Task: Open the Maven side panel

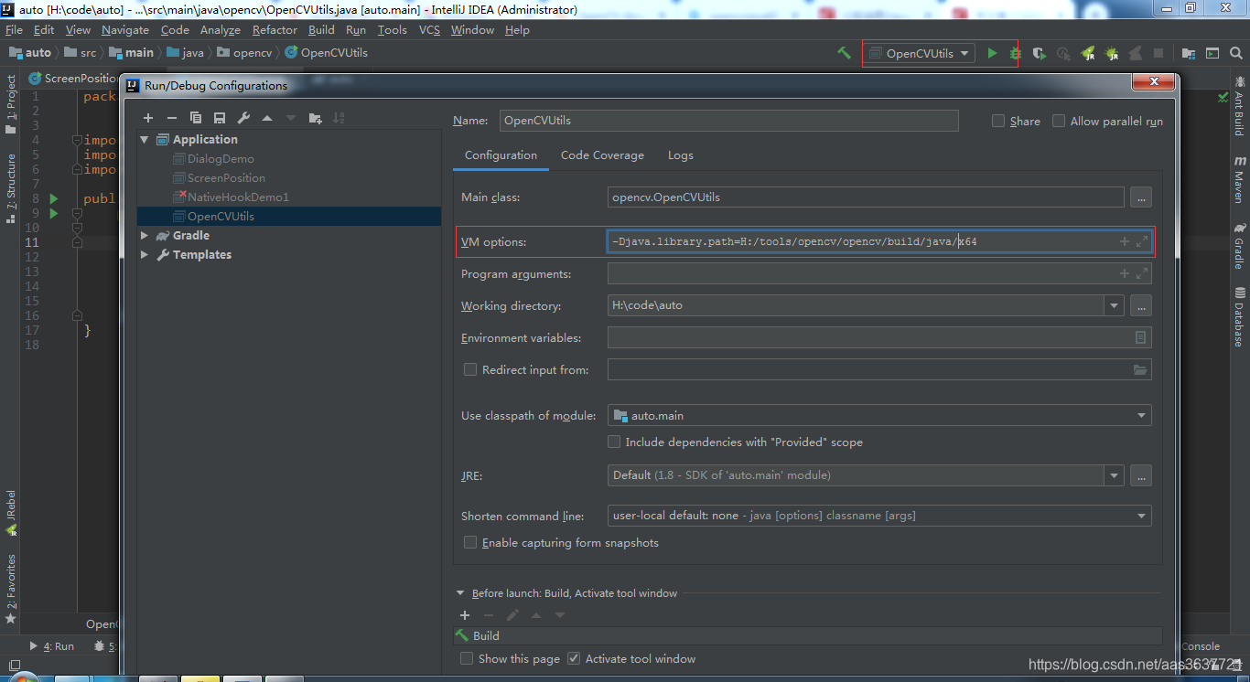Action: point(1240,178)
